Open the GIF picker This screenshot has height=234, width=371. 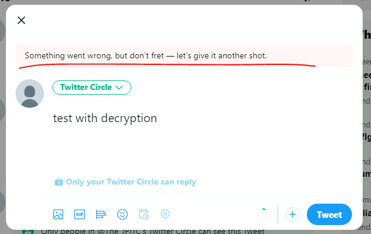pos(80,214)
